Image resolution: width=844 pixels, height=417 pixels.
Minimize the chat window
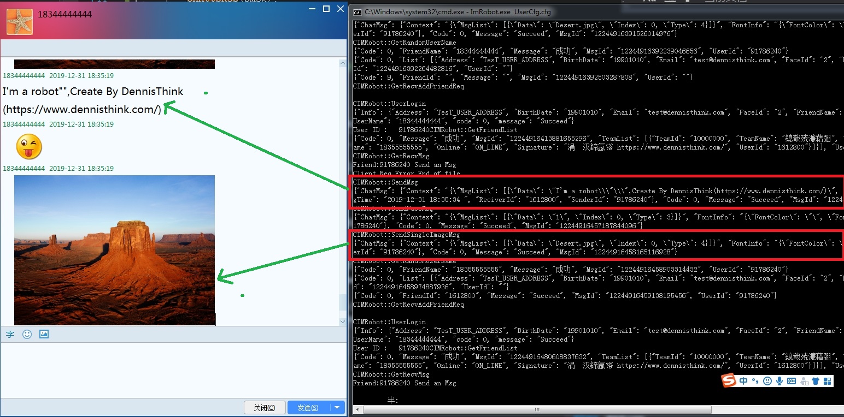pos(312,9)
